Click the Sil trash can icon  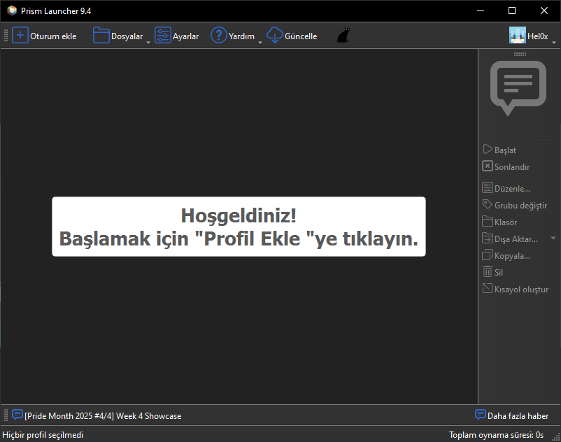click(488, 271)
